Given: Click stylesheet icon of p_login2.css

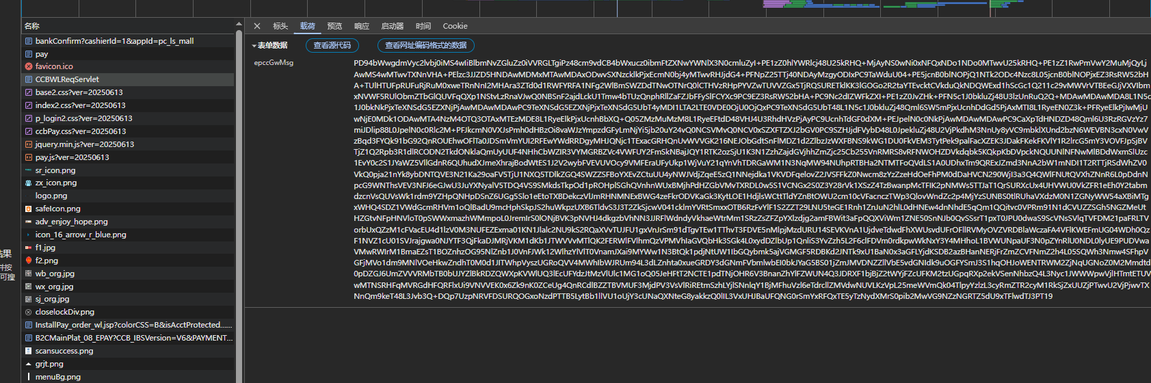Looking at the screenshot, I should (29, 118).
